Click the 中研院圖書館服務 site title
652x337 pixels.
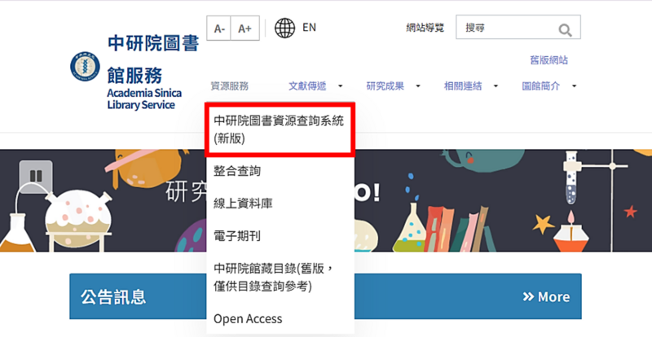pyautogui.click(x=153, y=59)
